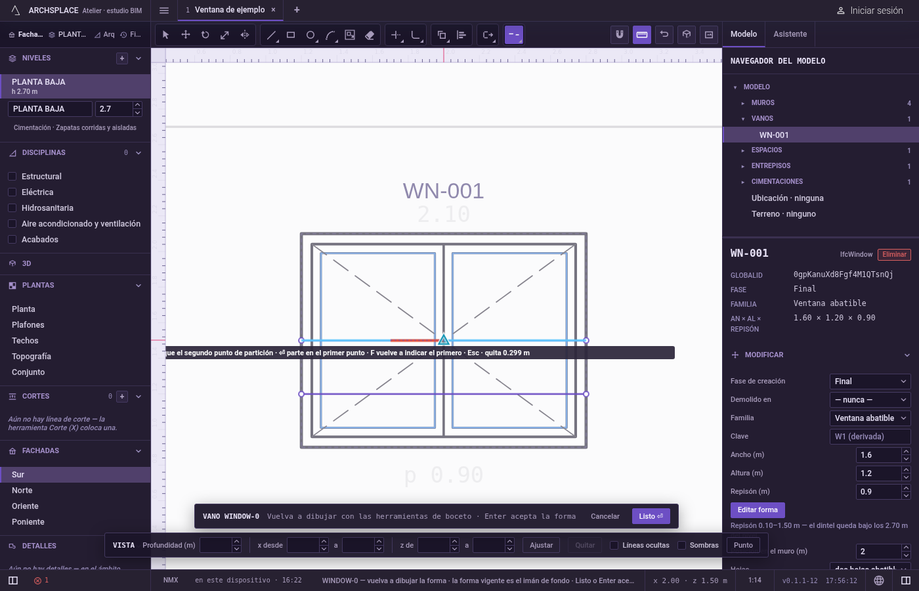Open the hamburger main menu
919x591 pixels.
(164, 11)
